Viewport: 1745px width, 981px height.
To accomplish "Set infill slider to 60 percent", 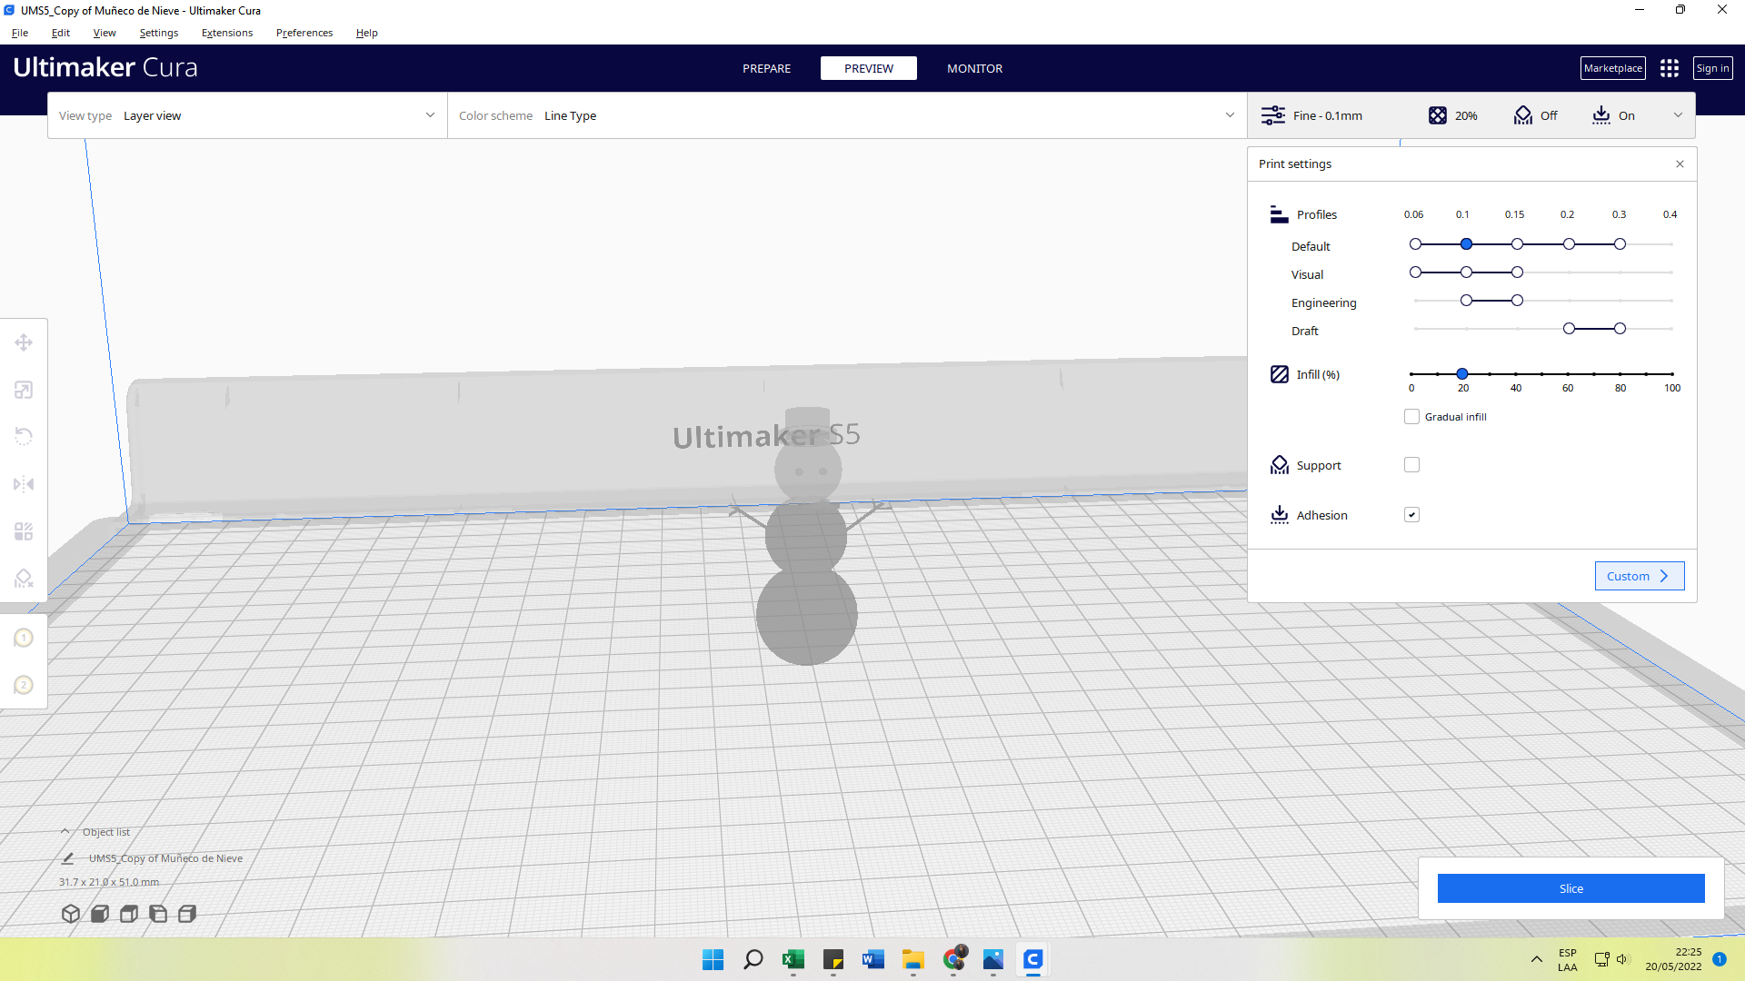I will (1568, 374).
